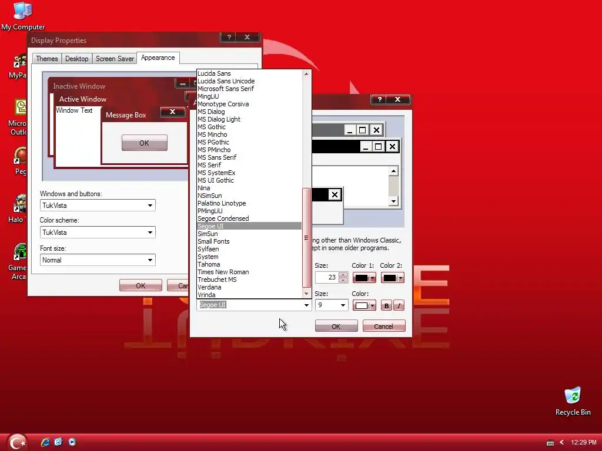
Task: Select PMingLiU font
Action: (x=249, y=211)
